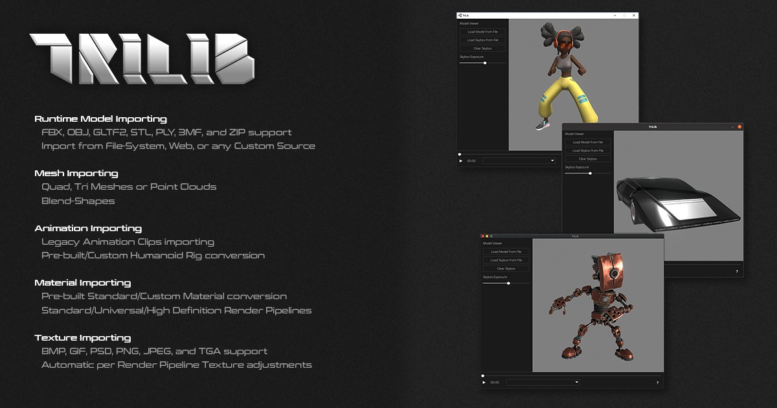Close the car window with orange button

coord(740,126)
